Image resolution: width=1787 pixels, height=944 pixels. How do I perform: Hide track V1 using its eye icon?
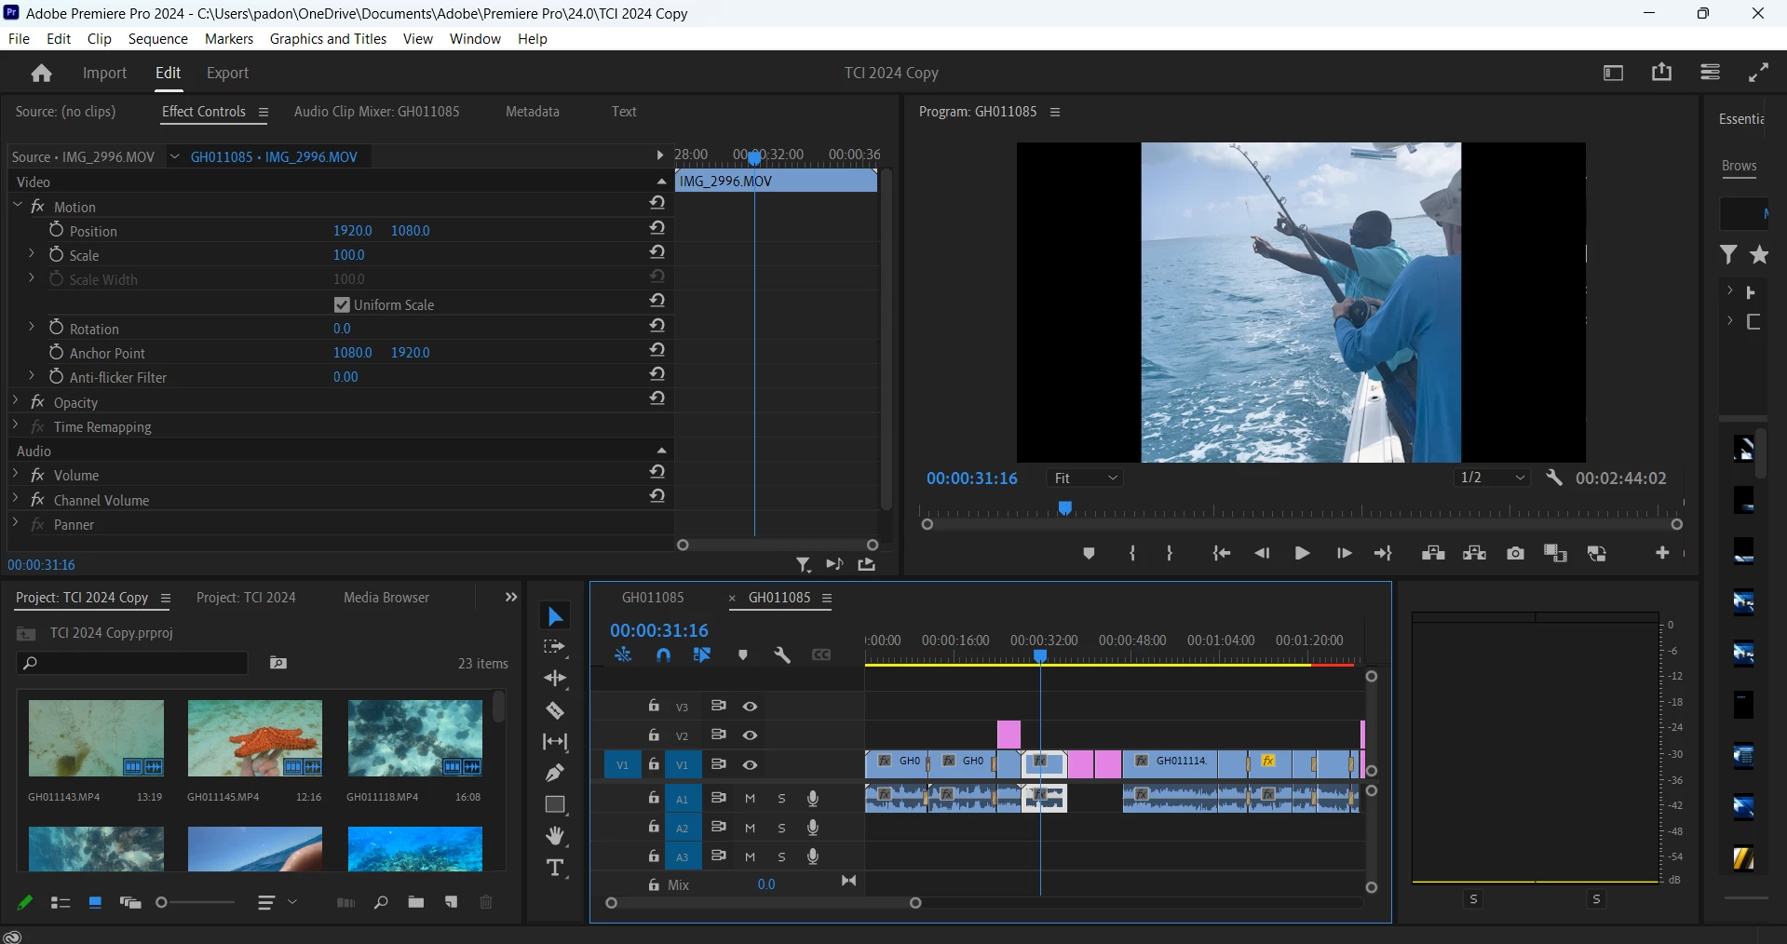(750, 765)
